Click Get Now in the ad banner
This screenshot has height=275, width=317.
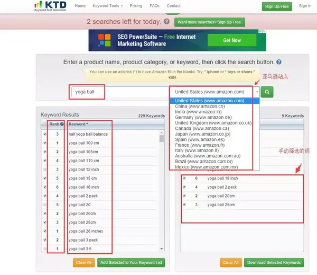[x=232, y=40]
